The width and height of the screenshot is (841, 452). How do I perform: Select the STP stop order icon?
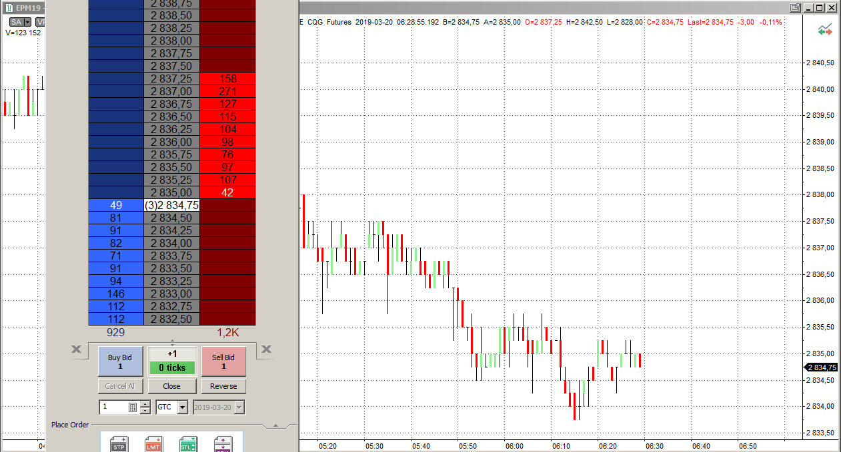tap(119, 445)
